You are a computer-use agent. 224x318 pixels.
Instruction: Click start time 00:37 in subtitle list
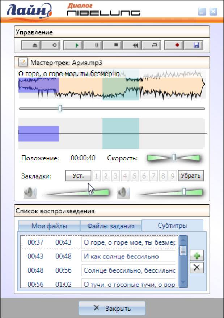(35, 242)
